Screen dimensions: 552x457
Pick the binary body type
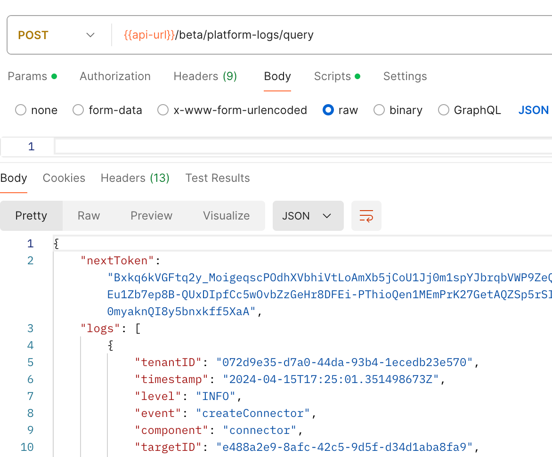point(379,110)
